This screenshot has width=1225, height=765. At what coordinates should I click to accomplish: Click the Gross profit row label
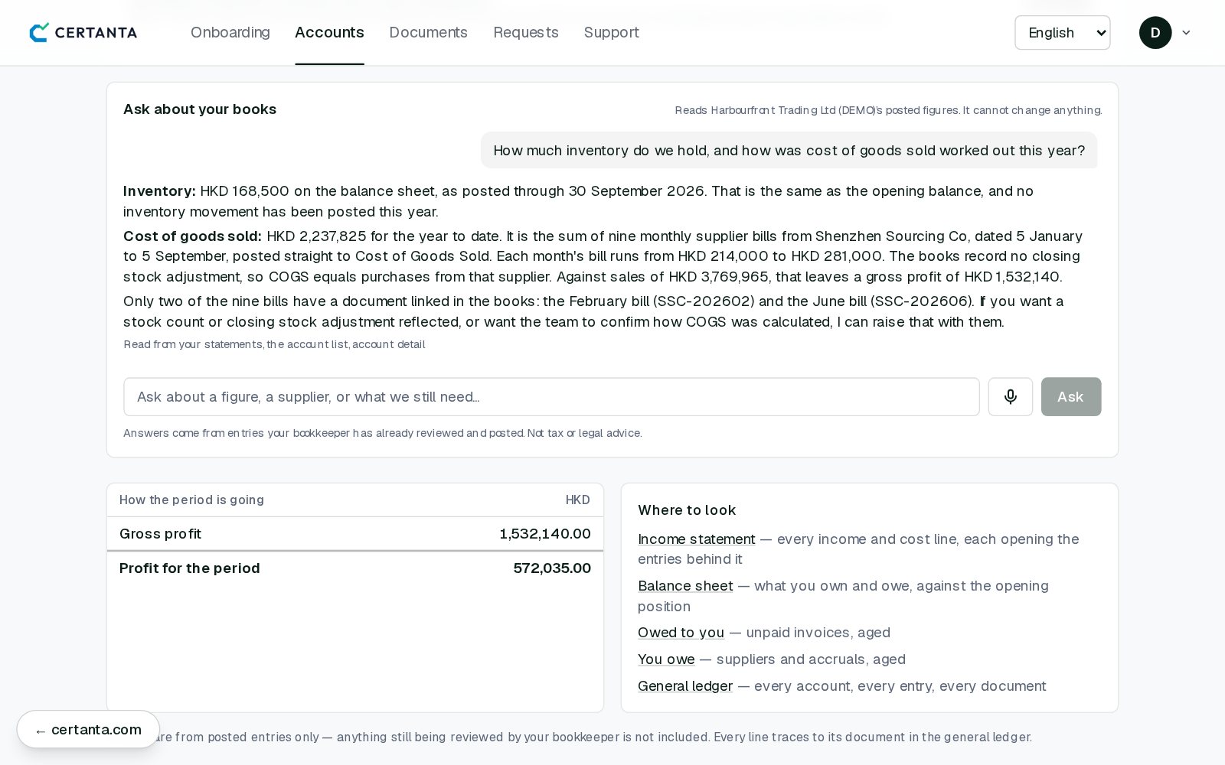coord(160,534)
